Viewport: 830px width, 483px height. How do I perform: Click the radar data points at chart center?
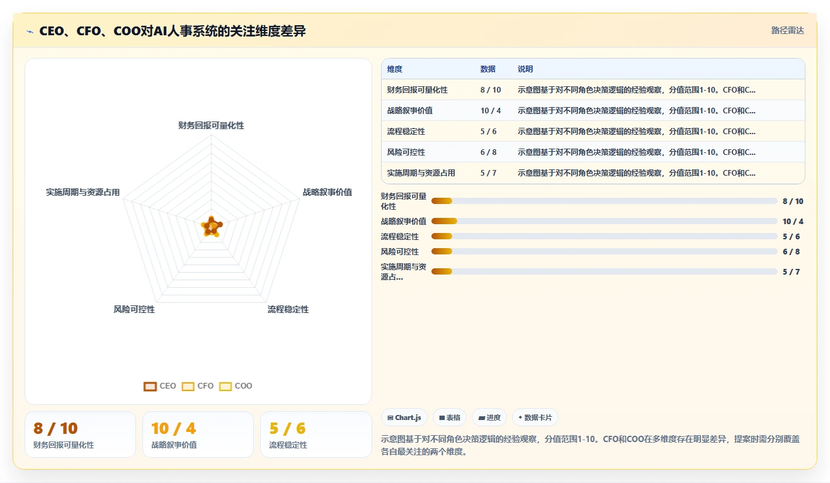211,227
